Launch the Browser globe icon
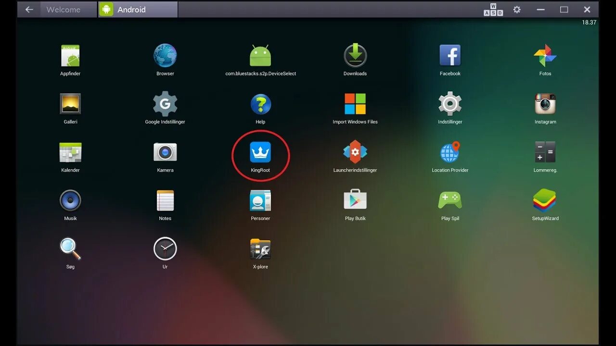This screenshot has width=616, height=346. click(x=165, y=56)
